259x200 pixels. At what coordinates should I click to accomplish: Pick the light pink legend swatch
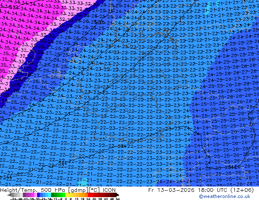pyautogui.click(x=36, y=195)
